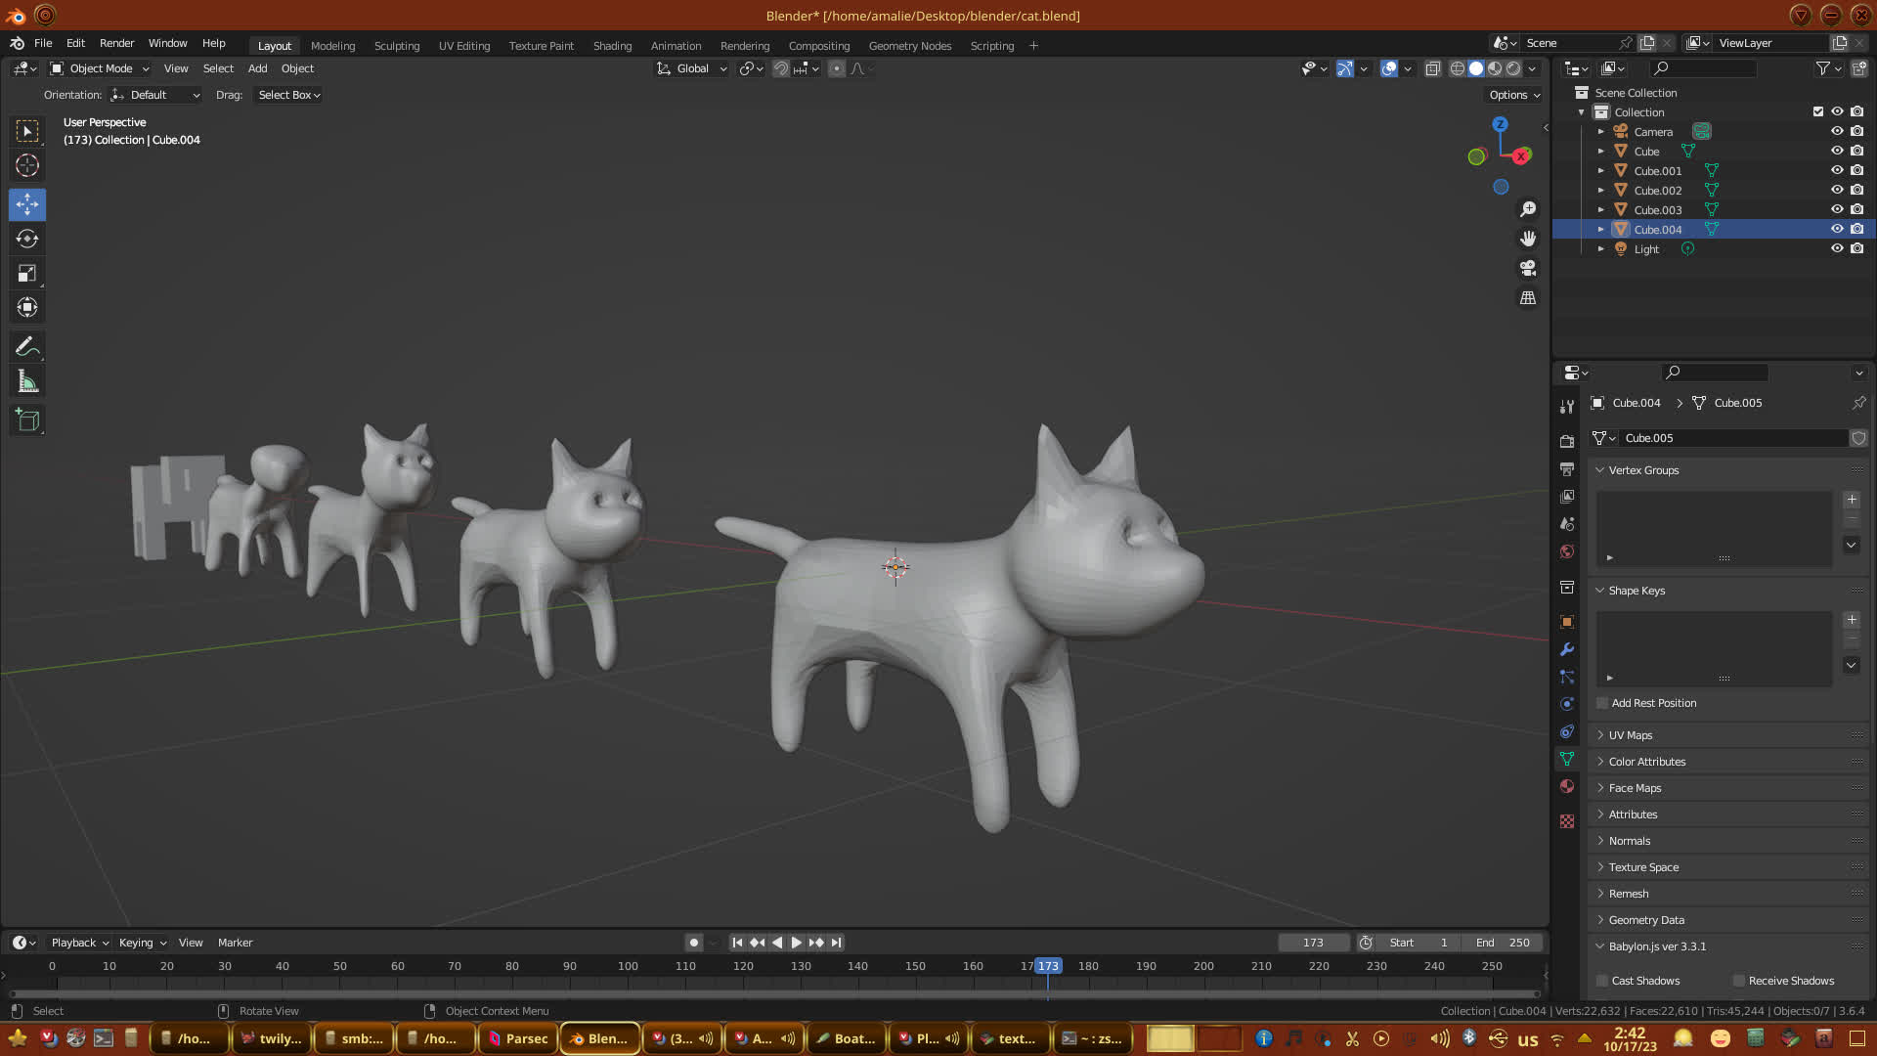Select the Rotate tool in toolbar
The image size is (1877, 1056).
27,240
